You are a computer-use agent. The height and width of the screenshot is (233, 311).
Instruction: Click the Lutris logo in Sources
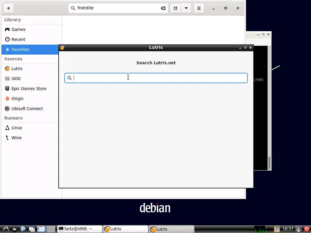7,69
